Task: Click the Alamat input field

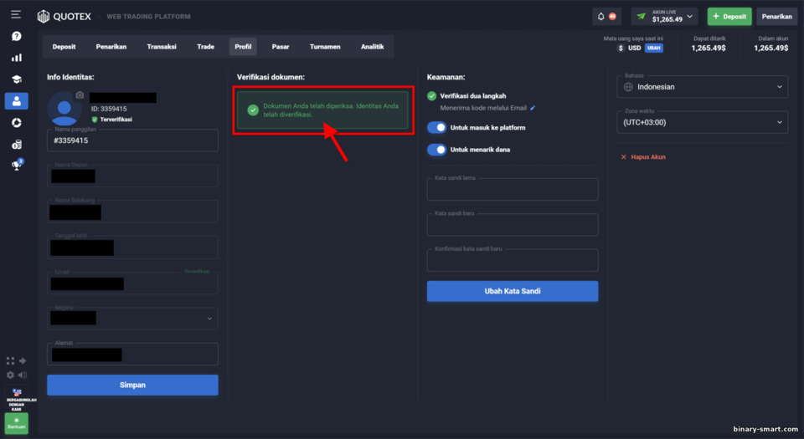Action: click(132, 354)
